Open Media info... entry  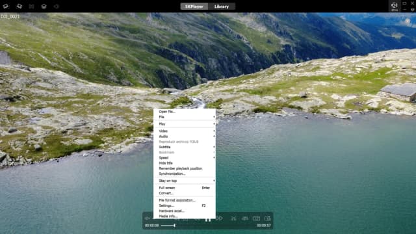click(185, 216)
